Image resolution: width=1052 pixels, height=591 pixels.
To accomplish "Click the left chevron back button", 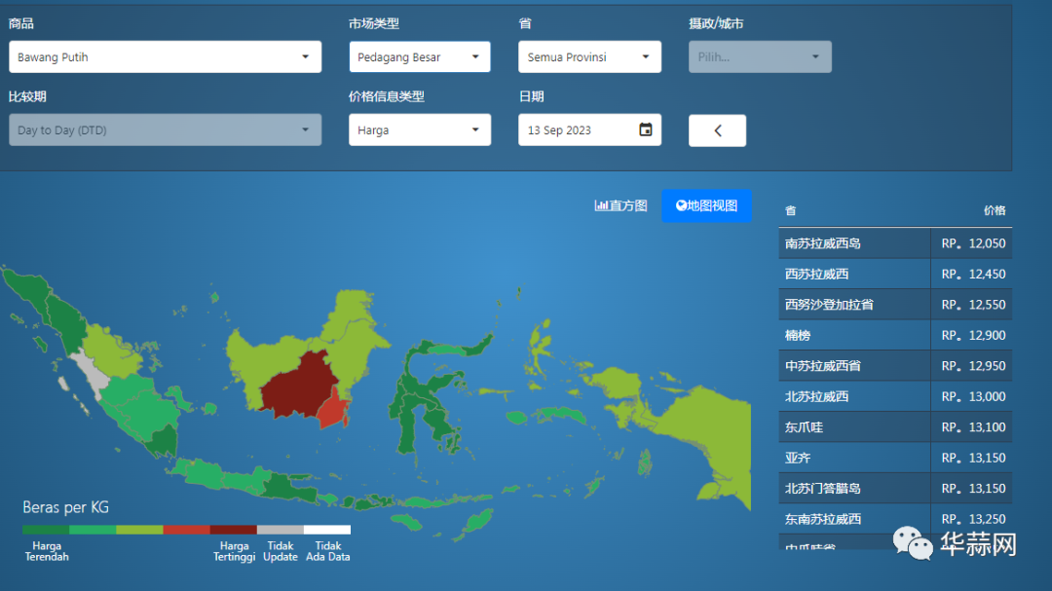I will (x=717, y=130).
